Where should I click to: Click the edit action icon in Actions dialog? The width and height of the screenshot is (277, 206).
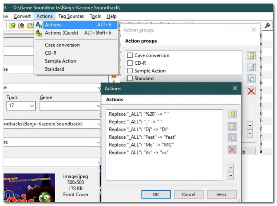[232, 127]
